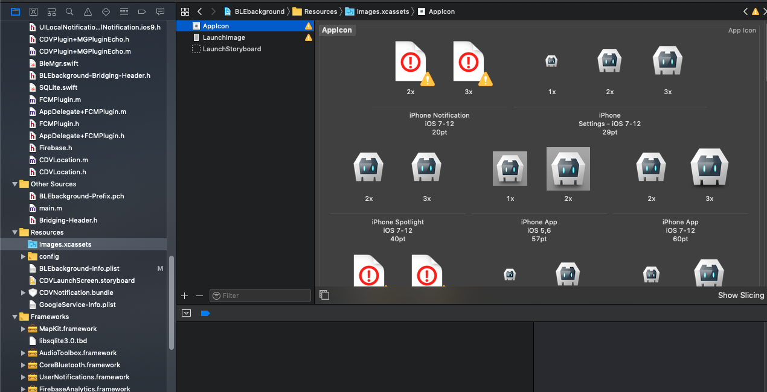Select iPhone App 60pt 2x icon

click(651, 168)
